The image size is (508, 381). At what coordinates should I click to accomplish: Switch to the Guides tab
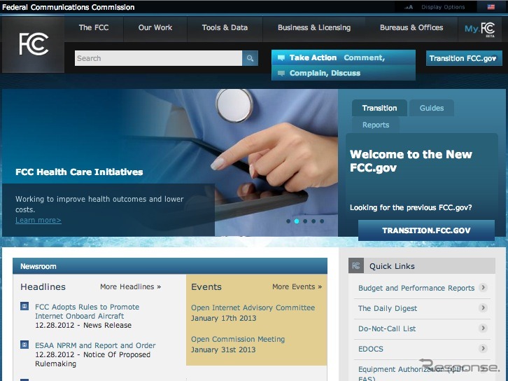pyautogui.click(x=432, y=108)
